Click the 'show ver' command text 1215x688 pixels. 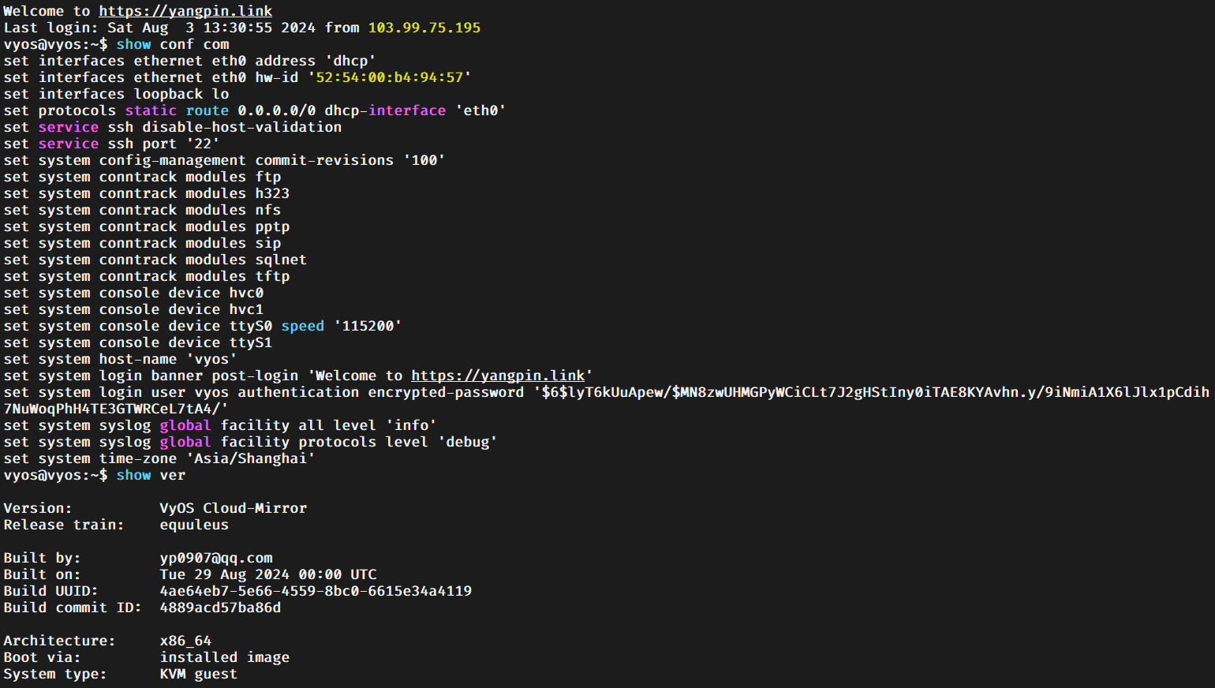[151, 475]
